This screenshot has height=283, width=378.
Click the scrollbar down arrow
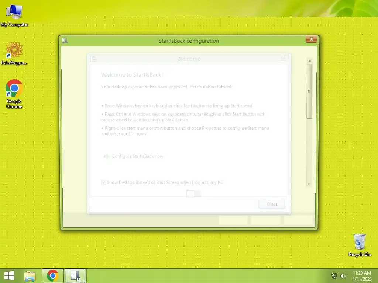pos(309,184)
